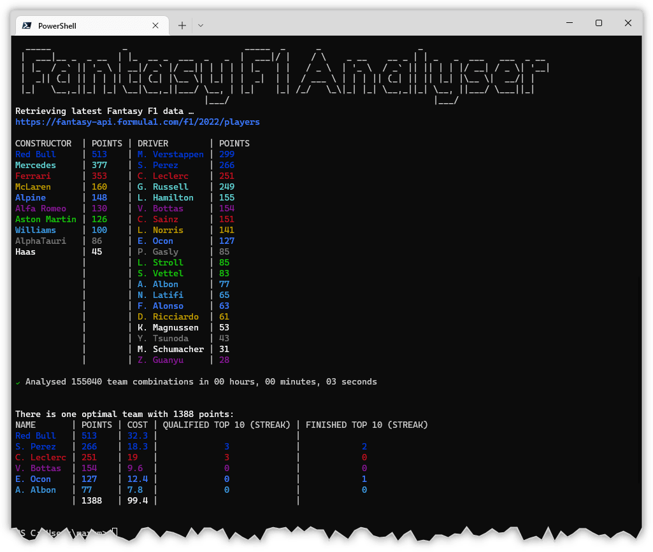653x552 pixels.
Task: Open the fantasy-api.formula1.com players link
Action: 138,122
